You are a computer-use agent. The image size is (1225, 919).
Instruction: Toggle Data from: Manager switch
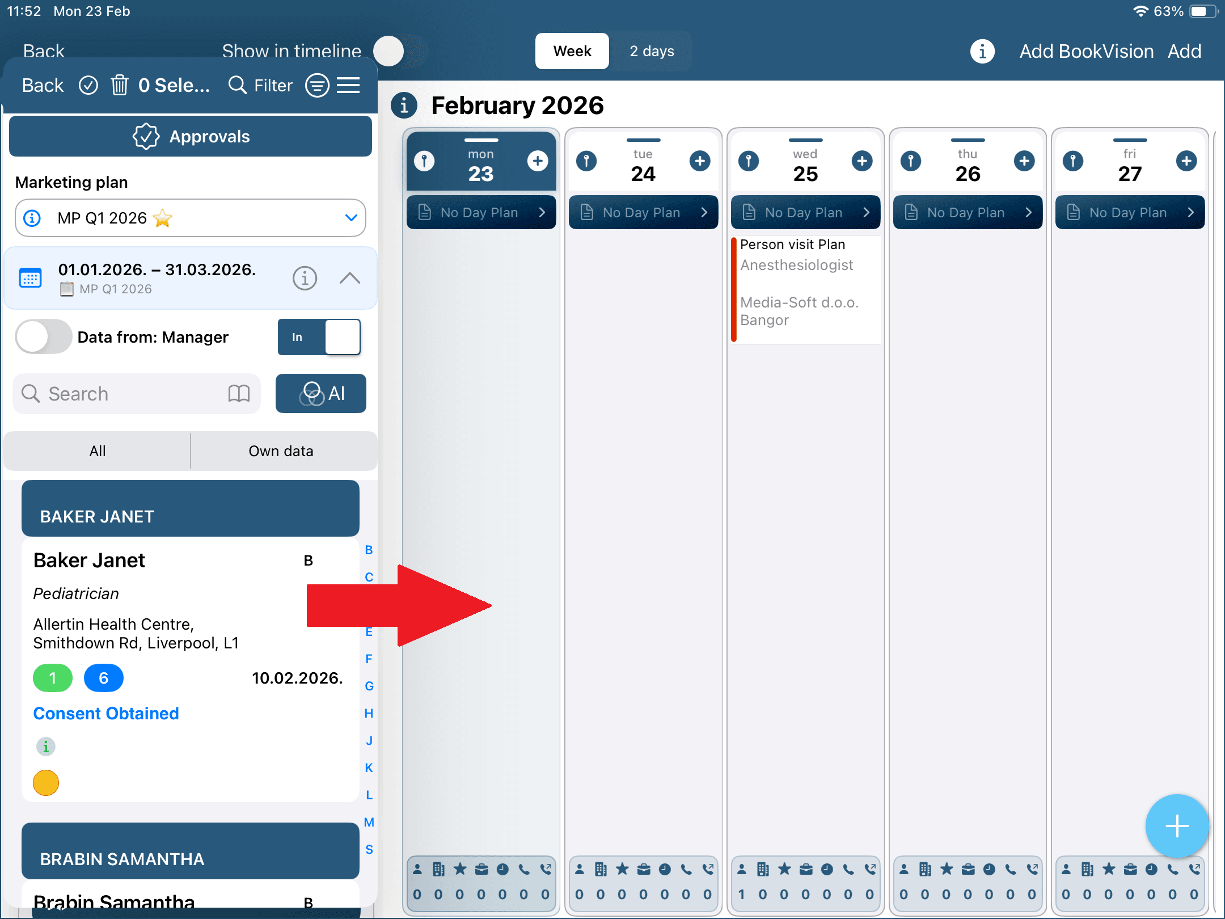pos(44,337)
